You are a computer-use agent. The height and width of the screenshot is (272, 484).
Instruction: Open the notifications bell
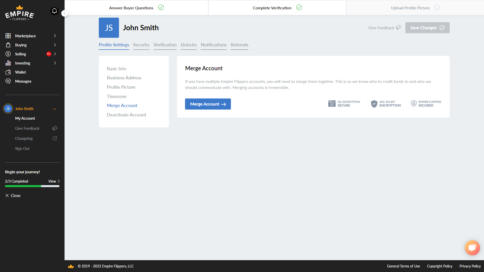[x=54, y=11]
